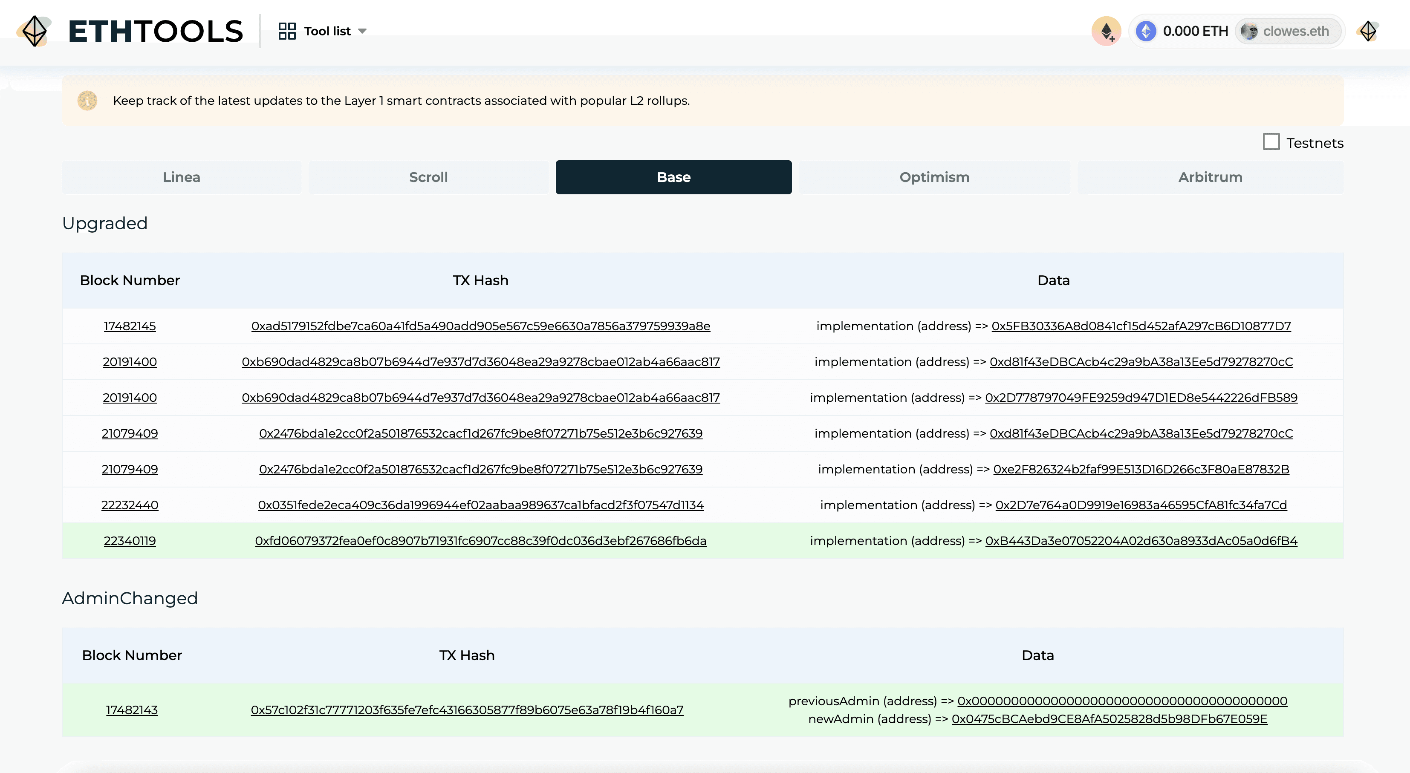
Task: Expand the Tool list dropdown arrow
Action: (x=362, y=31)
